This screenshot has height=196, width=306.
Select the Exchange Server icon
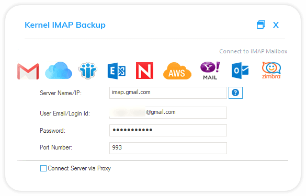(x=117, y=71)
